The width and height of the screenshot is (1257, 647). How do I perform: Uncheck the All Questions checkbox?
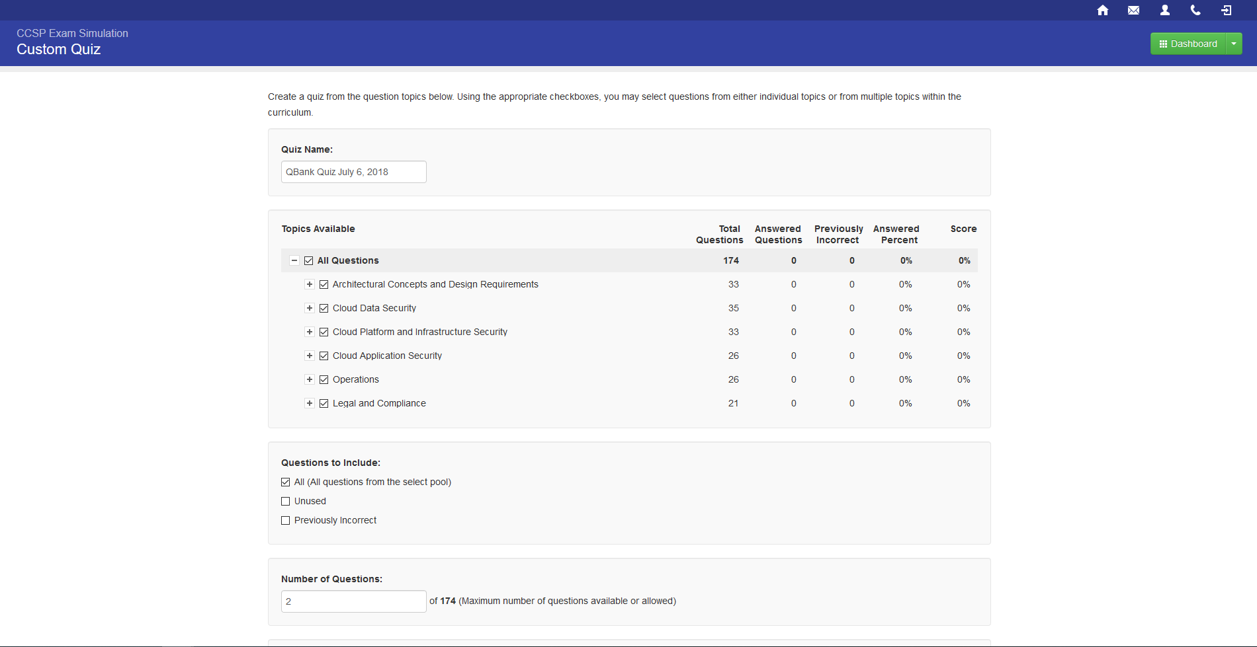click(308, 260)
